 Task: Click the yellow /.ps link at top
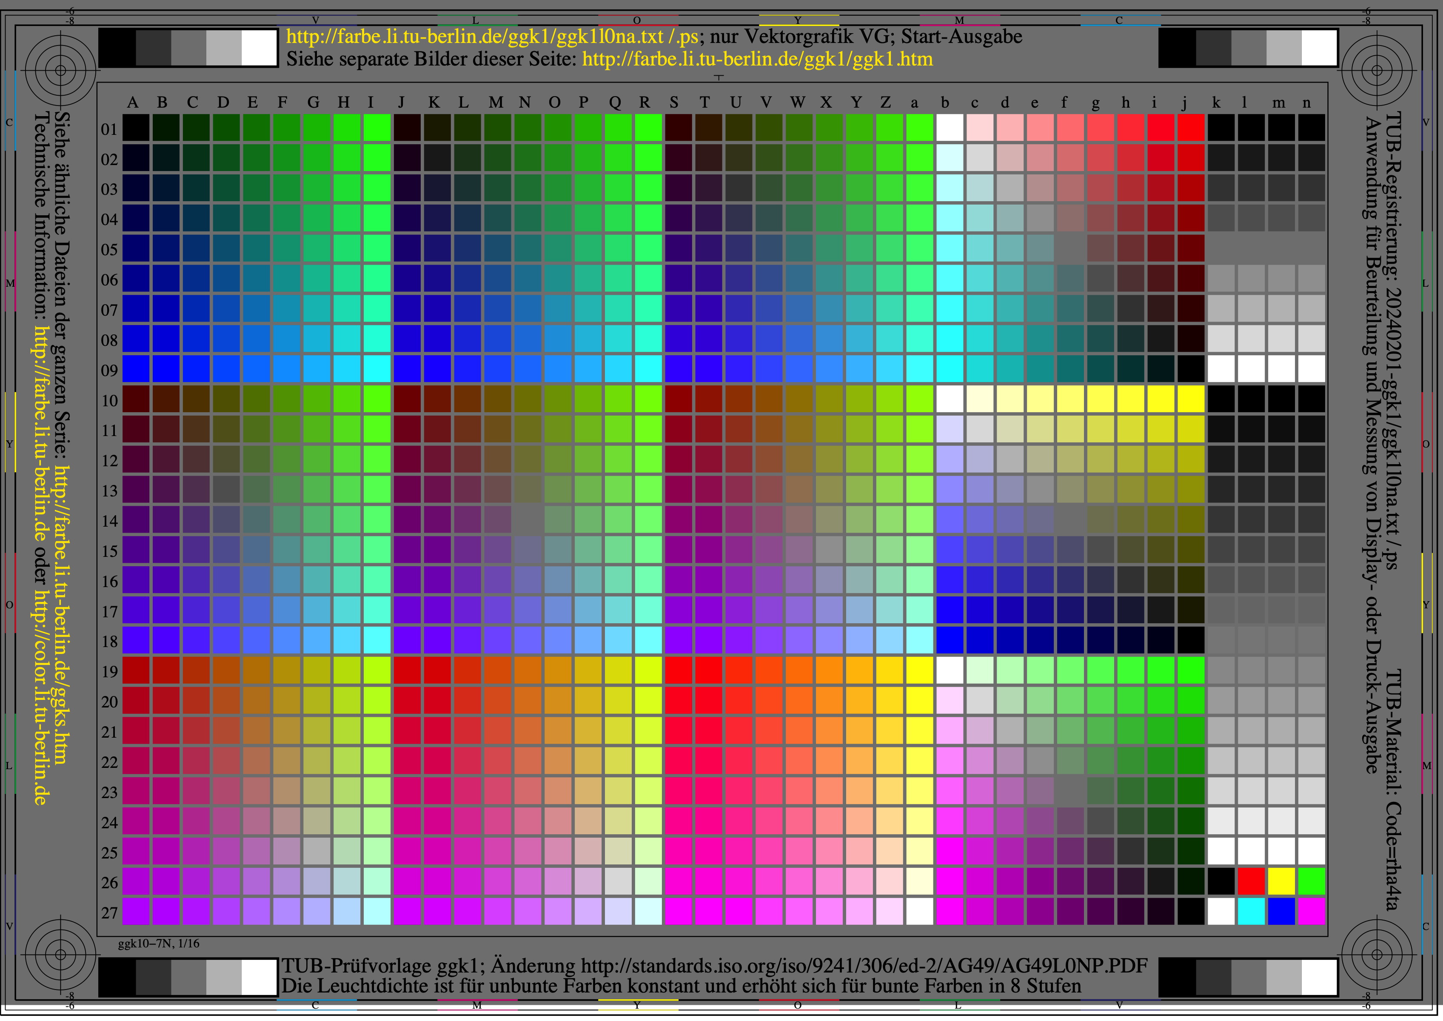tap(683, 37)
